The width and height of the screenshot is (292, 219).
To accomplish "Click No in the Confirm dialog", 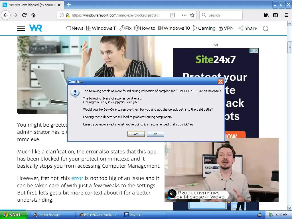I will tap(155, 134).
